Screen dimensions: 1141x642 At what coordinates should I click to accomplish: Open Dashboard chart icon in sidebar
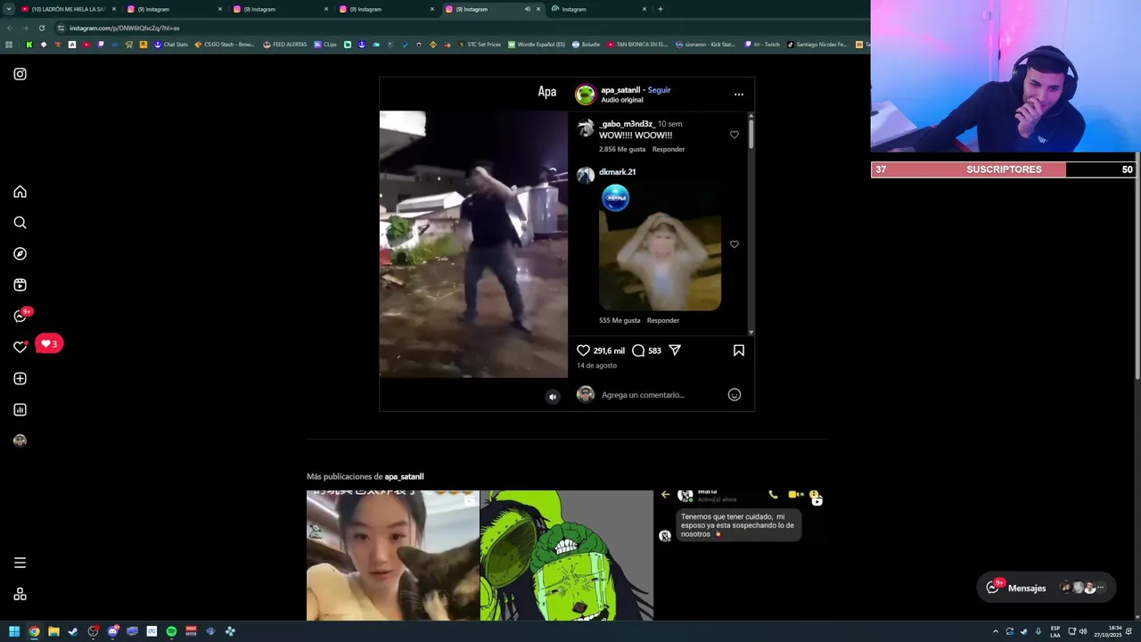coord(20,410)
